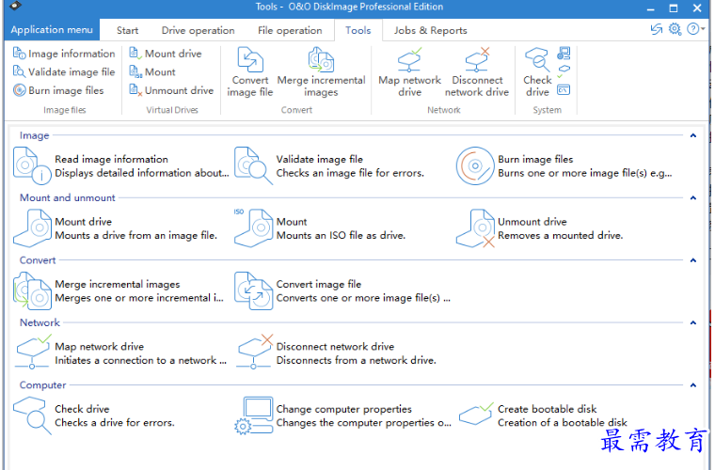Image resolution: width=715 pixels, height=470 pixels.
Task: Switch to the Jobs & Reports tab
Action: click(431, 30)
